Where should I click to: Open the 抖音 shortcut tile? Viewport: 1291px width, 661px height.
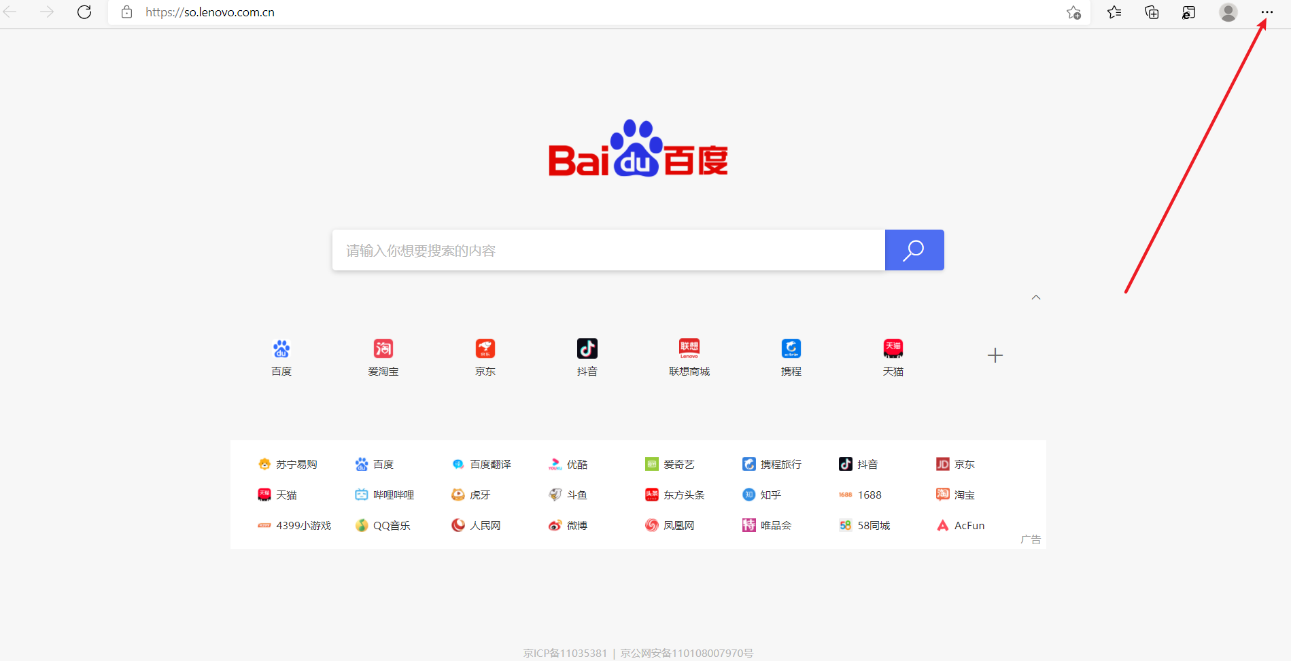[587, 357]
